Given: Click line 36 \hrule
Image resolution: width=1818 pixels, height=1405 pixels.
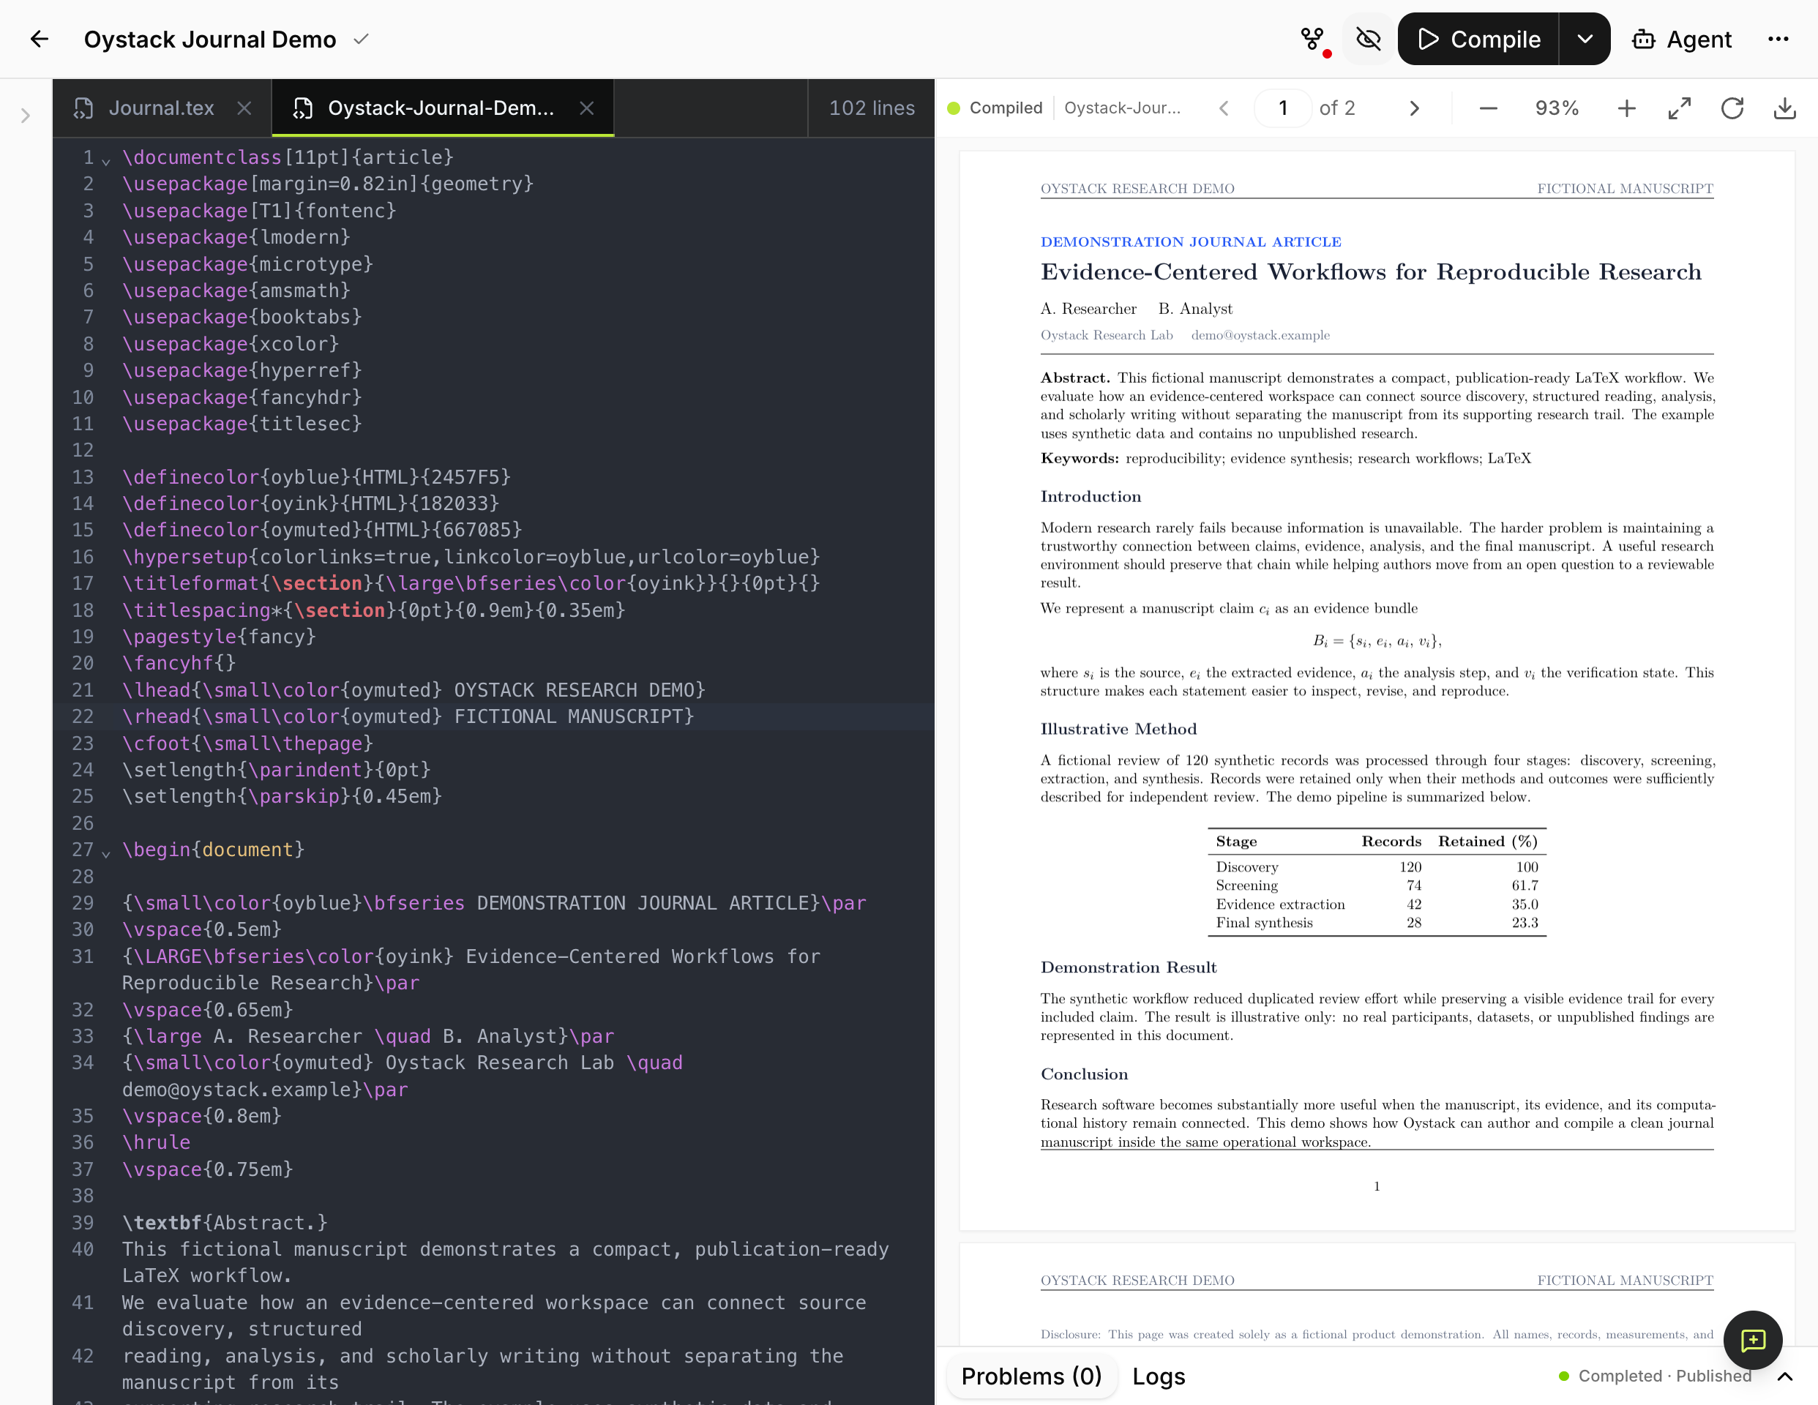Looking at the screenshot, I should [x=157, y=1143].
